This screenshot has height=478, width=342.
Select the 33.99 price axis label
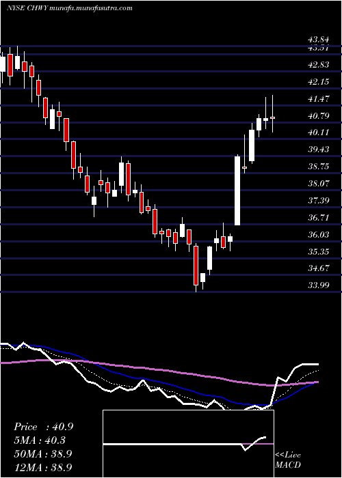click(x=319, y=285)
